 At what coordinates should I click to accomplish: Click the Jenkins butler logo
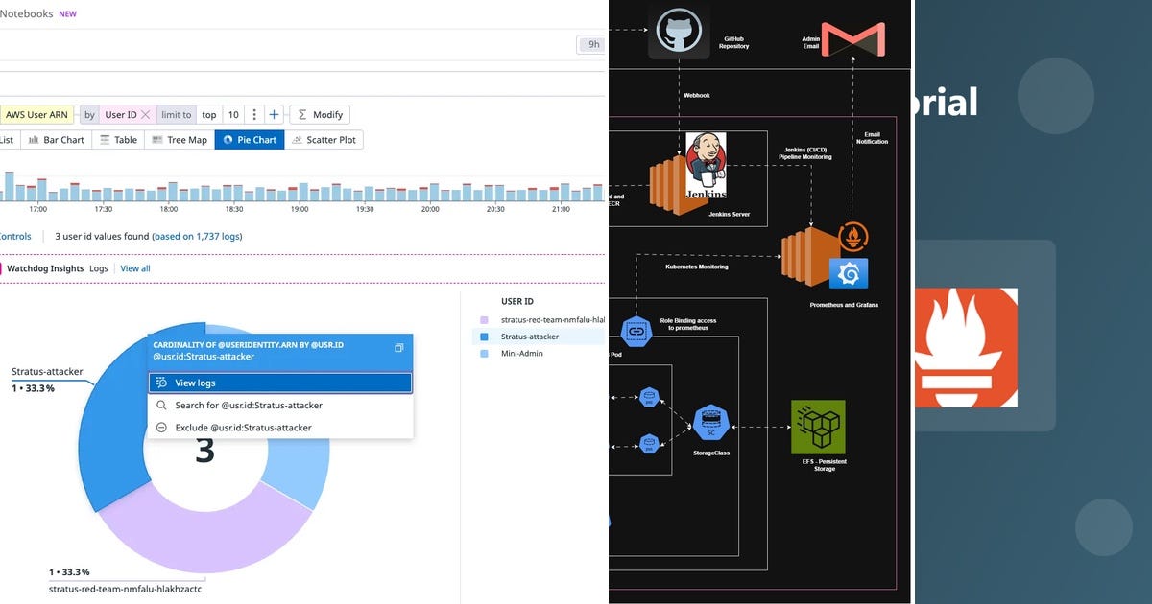[x=706, y=166]
